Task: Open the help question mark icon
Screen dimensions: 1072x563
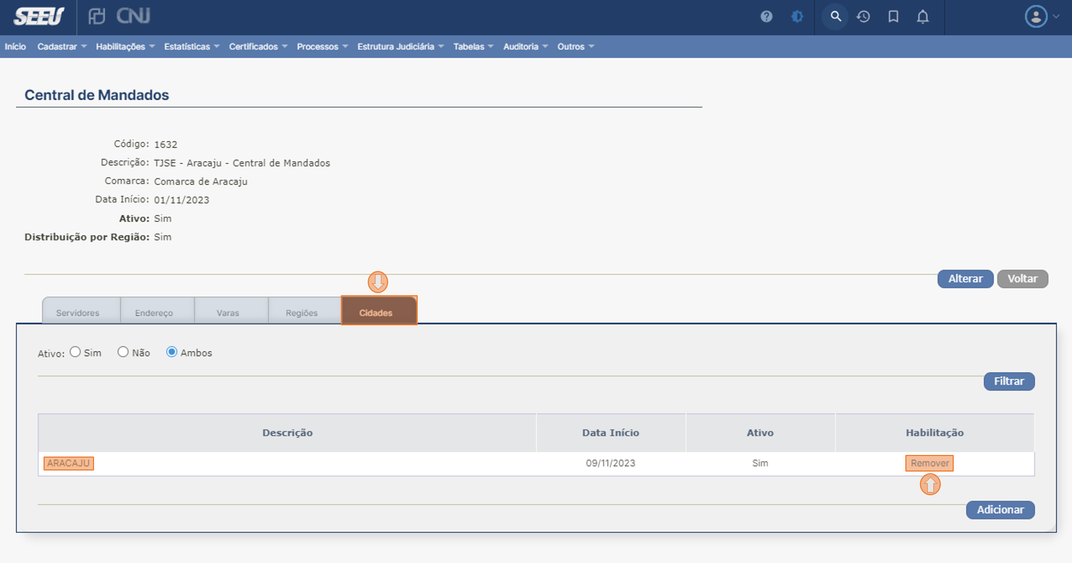Action: [x=766, y=17]
